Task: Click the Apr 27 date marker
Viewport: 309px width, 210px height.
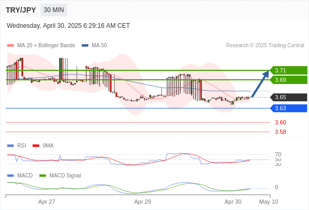Action: [x=47, y=202]
